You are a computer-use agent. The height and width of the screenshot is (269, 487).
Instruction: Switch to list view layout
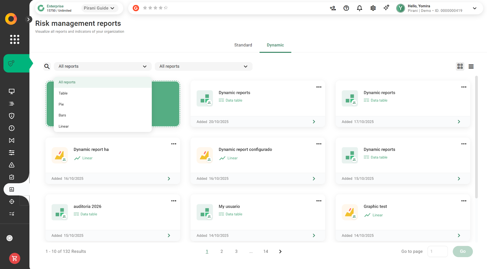[471, 66]
